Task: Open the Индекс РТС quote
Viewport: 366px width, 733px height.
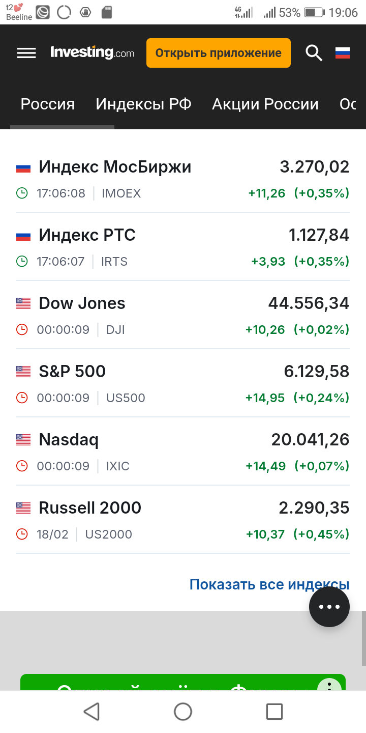Action: [87, 235]
